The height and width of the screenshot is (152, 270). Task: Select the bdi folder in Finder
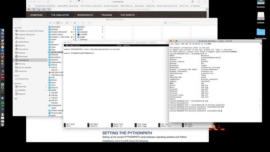click(80, 30)
